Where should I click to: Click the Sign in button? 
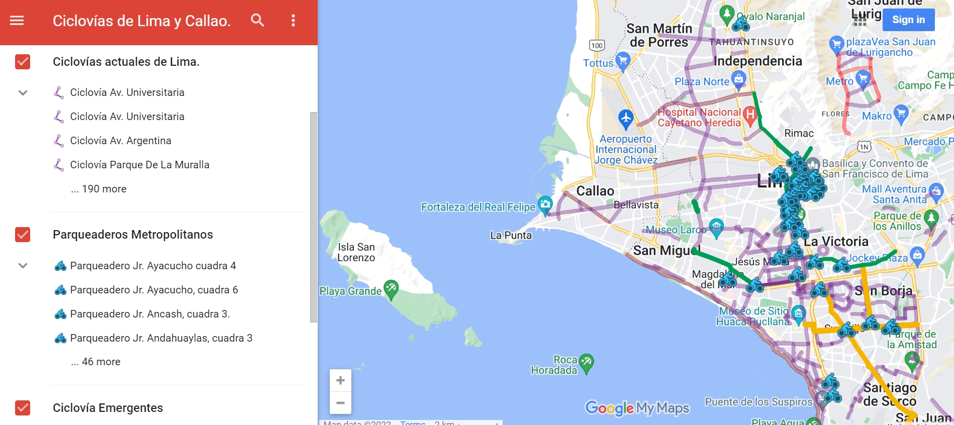[908, 20]
